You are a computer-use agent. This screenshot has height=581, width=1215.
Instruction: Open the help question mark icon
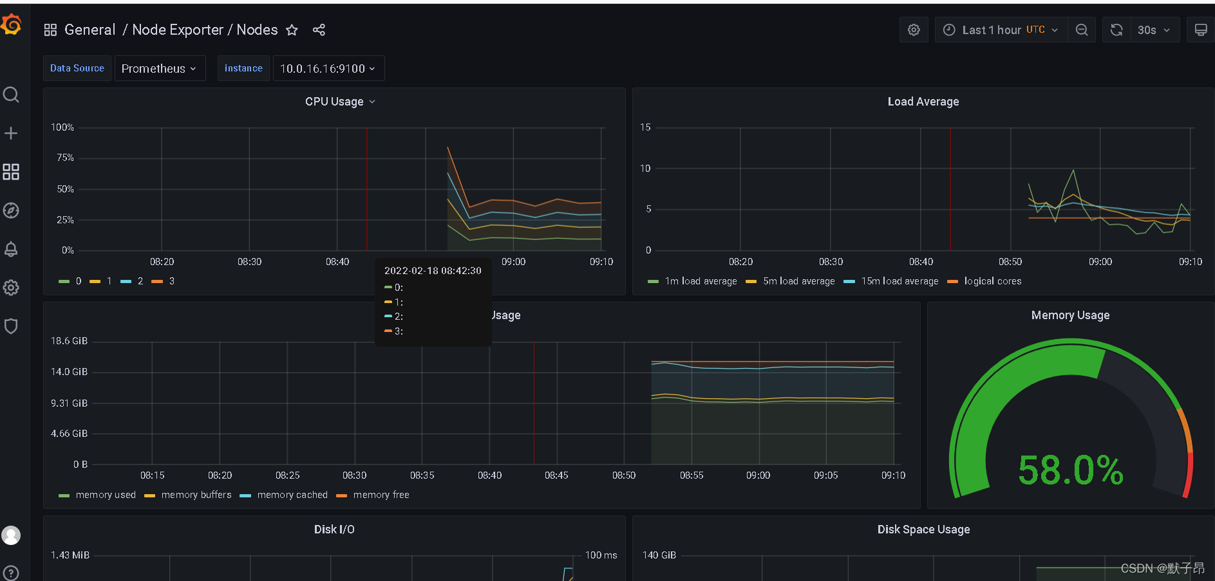[x=11, y=573]
